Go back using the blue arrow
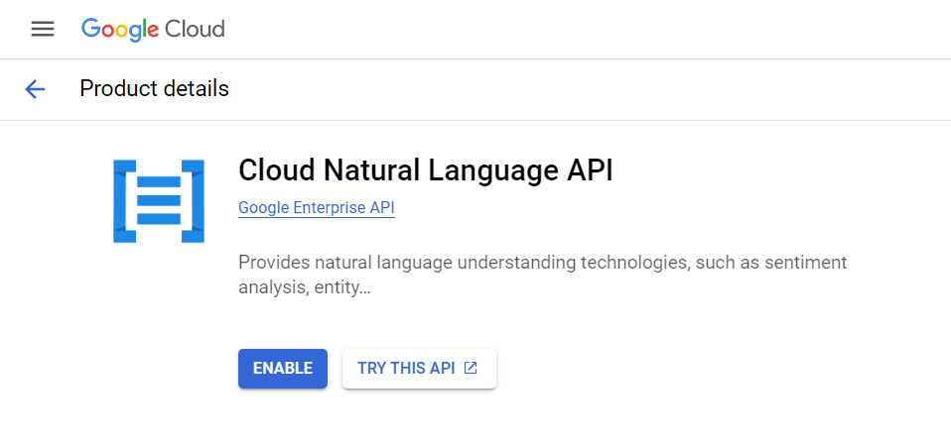Image resolution: width=951 pixels, height=448 pixels. pyautogui.click(x=35, y=89)
